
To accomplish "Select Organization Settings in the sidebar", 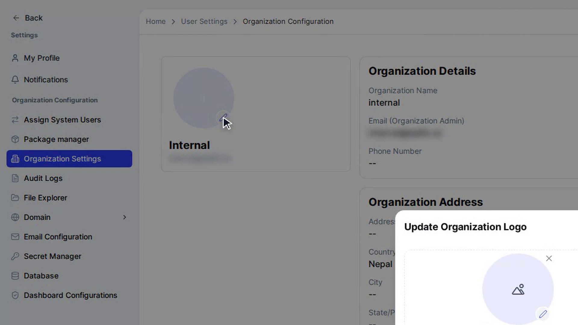I will (x=69, y=159).
